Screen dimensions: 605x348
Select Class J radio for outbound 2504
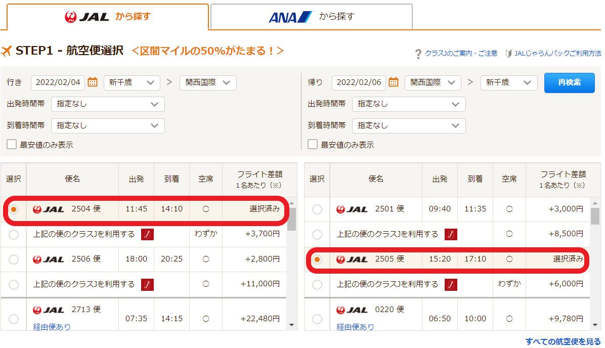point(14,235)
